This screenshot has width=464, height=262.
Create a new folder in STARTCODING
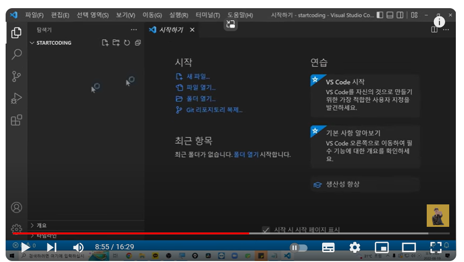(116, 43)
